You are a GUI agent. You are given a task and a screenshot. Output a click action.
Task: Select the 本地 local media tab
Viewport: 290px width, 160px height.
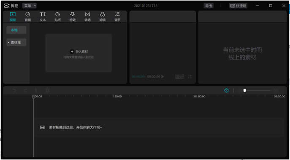(16, 30)
